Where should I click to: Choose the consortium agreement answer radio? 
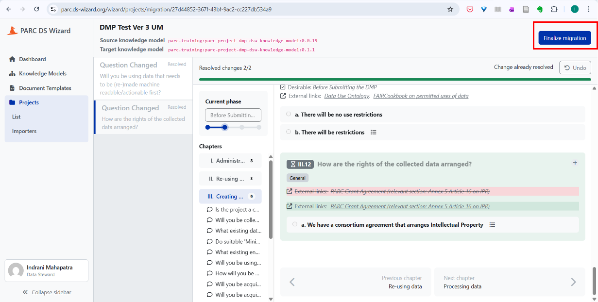point(295,225)
